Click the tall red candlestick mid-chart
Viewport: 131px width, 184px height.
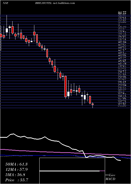[x=65, y=86]
